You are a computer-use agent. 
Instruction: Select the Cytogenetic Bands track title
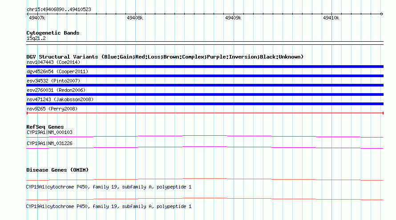pyautogui.click(x=53, y=33)
